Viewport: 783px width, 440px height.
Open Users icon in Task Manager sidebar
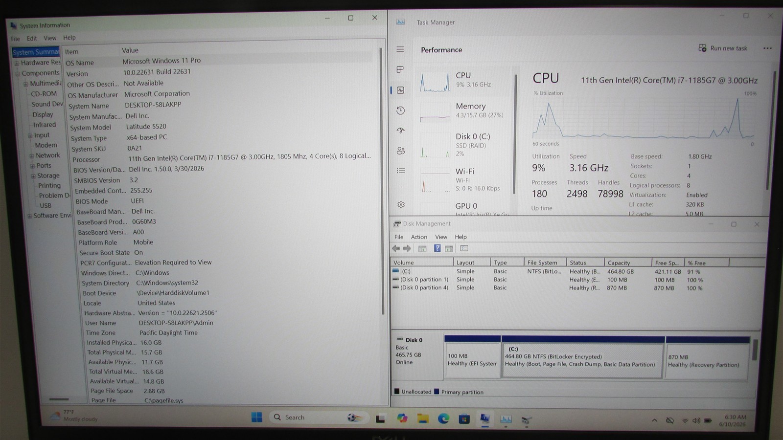(401, 151)
